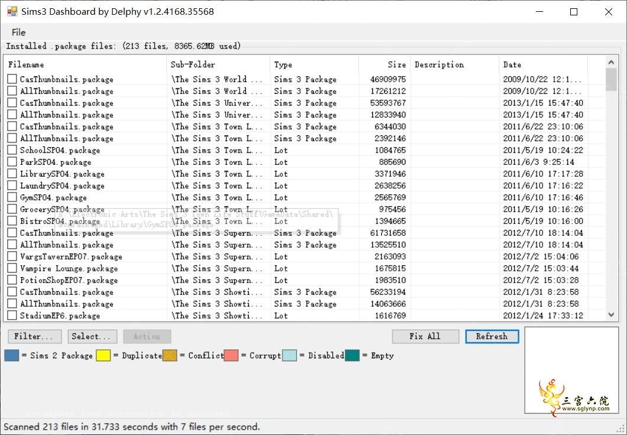Image resolution: width=627 pixels, height=435 pixels.
Task: Select the Vampire Lounge.package filename
Action: point(69,268)
